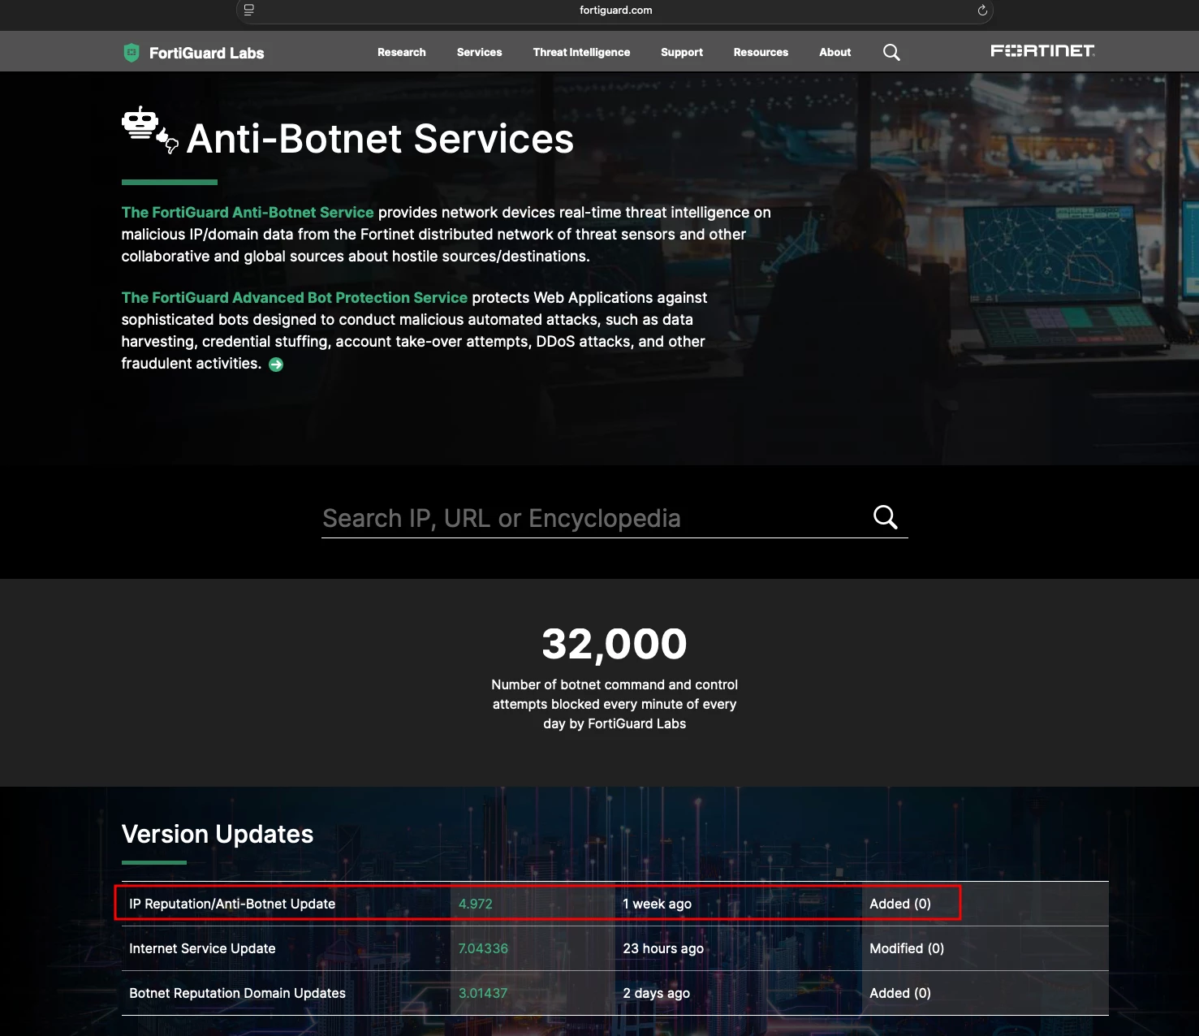Open Internet Service version 7.04336 link
1199x1036 pixels.
(x=483, y=948)
